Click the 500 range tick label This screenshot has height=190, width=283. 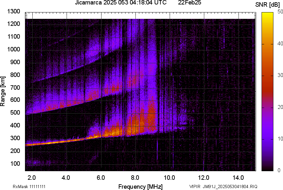tap(15, 113)
